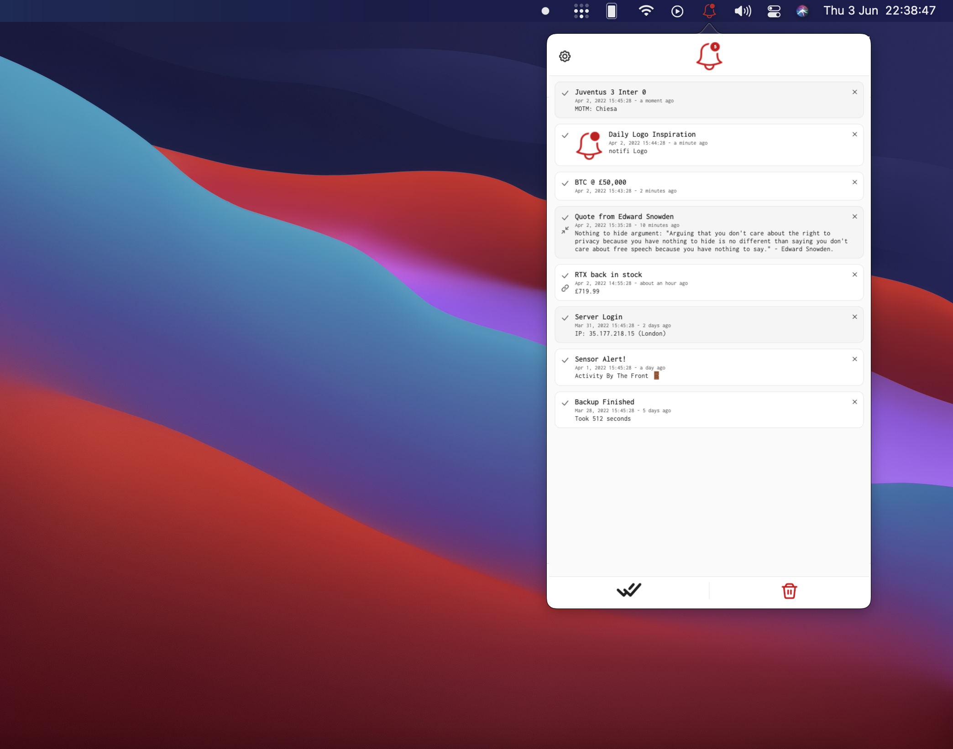Open Siri from menu bar
Screen dimensions: 953x749
(x=802, y=10)
